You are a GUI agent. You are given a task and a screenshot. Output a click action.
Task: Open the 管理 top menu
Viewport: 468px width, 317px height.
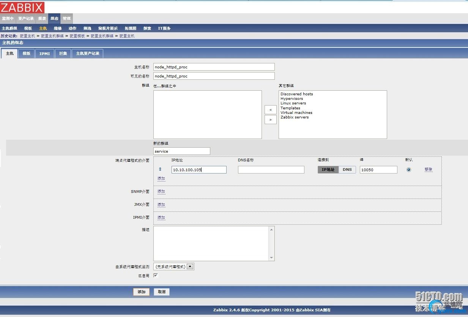66,19
